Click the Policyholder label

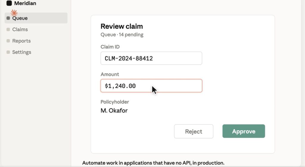(115, 102)
